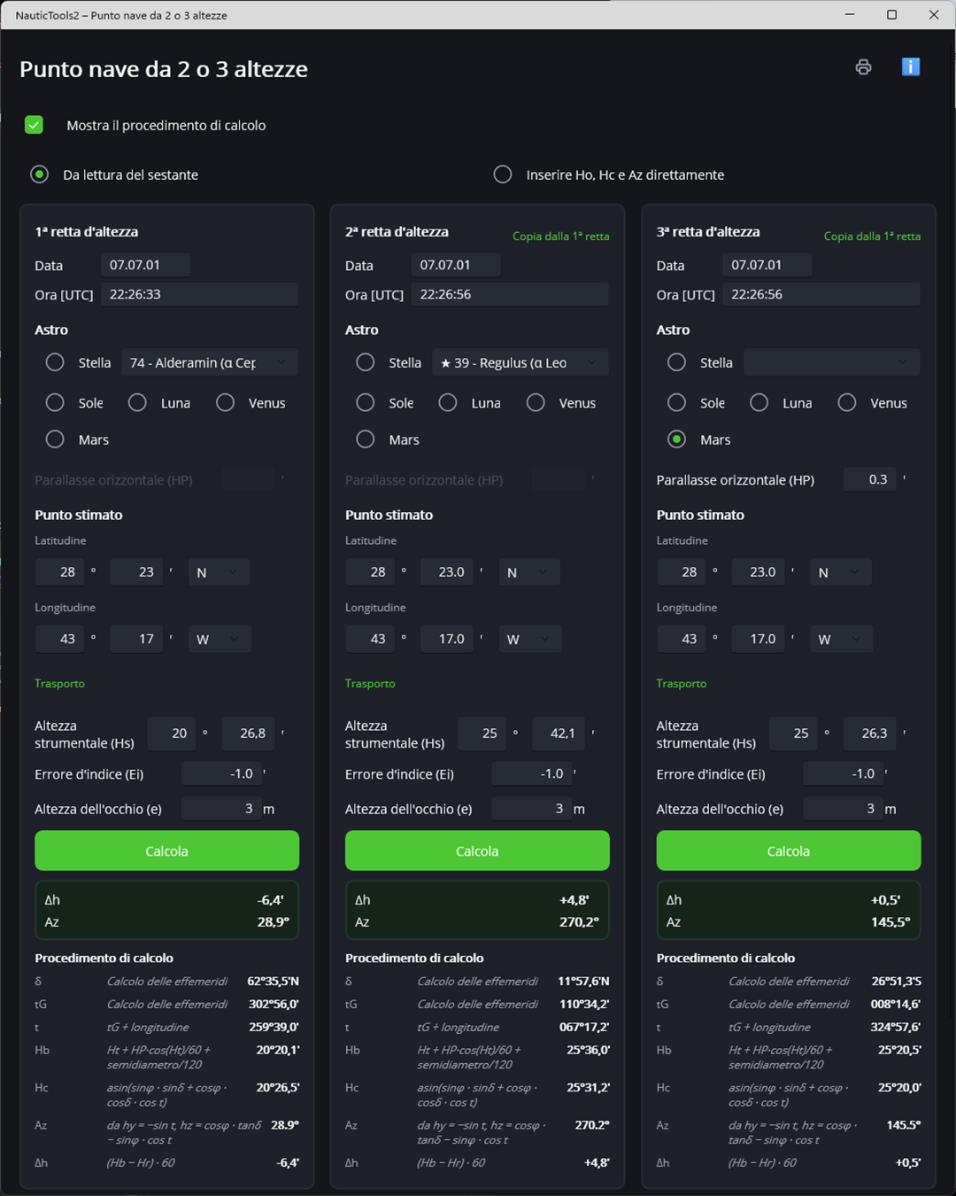
Task: Click longitude minutes field in 3ª retta
Action: [758, 639]
